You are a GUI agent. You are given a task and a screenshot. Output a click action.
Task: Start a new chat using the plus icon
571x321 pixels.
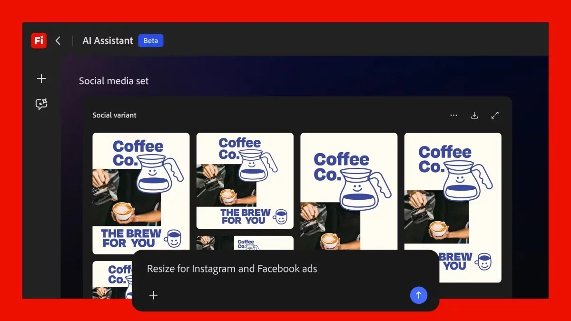click(x=41, y=78)
